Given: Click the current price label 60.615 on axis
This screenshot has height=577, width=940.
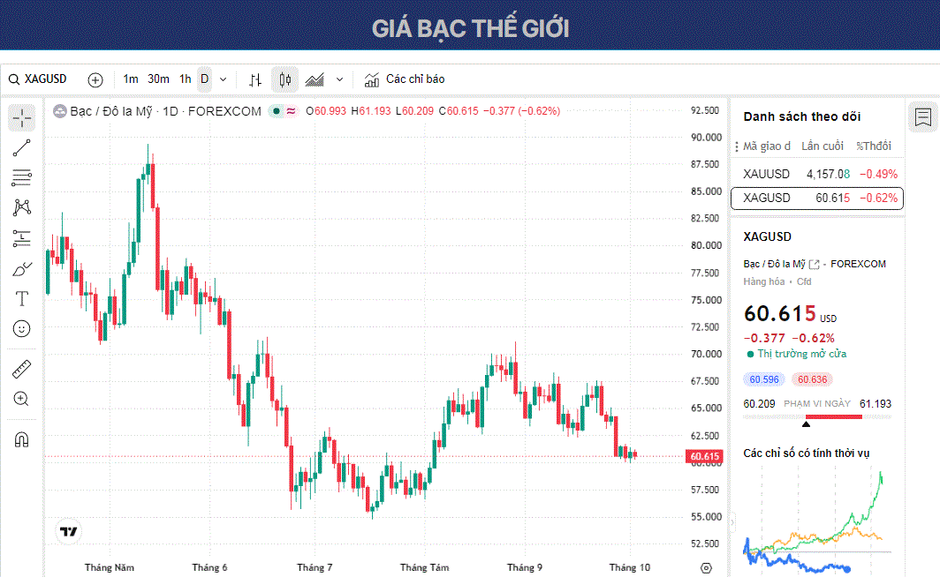Looking at the screenshot, I should (704, 456).
